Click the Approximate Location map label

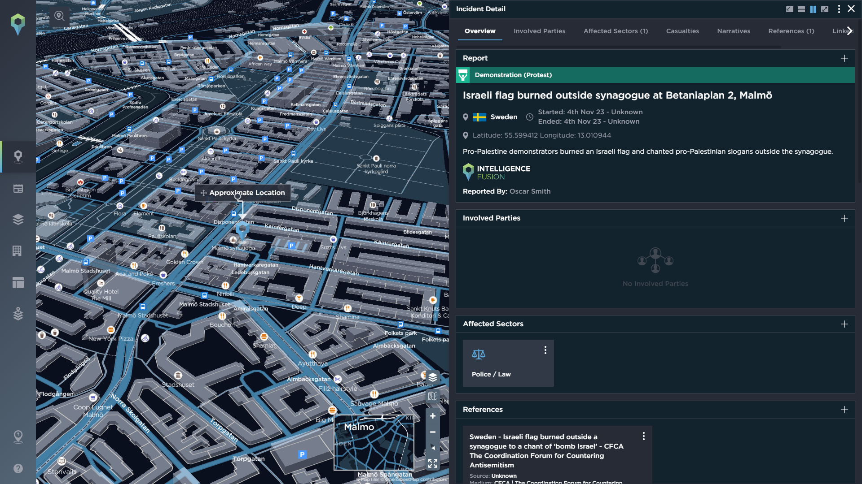tap(242, 193)
